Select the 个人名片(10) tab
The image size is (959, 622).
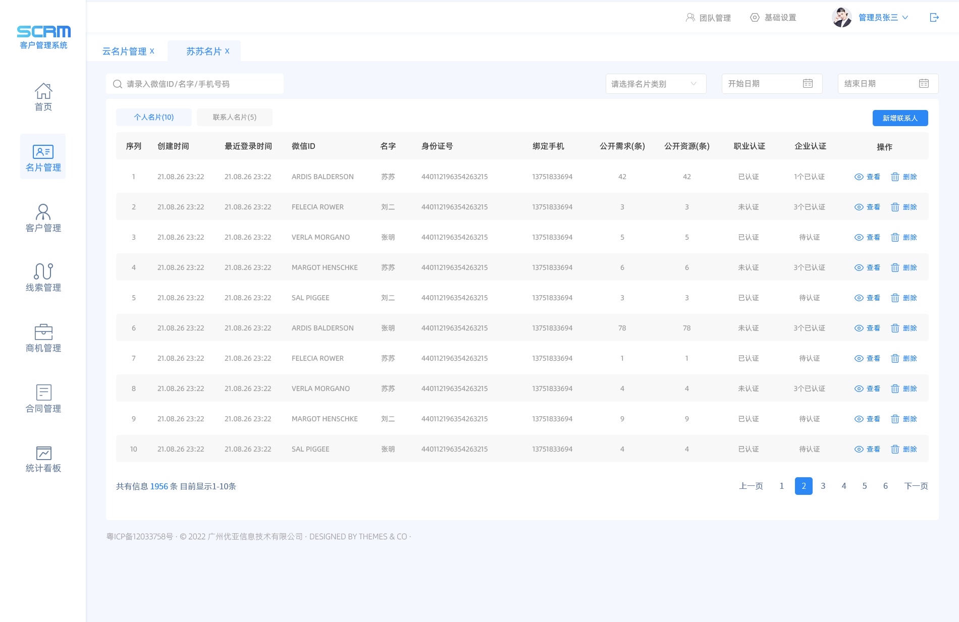point(154,117)
